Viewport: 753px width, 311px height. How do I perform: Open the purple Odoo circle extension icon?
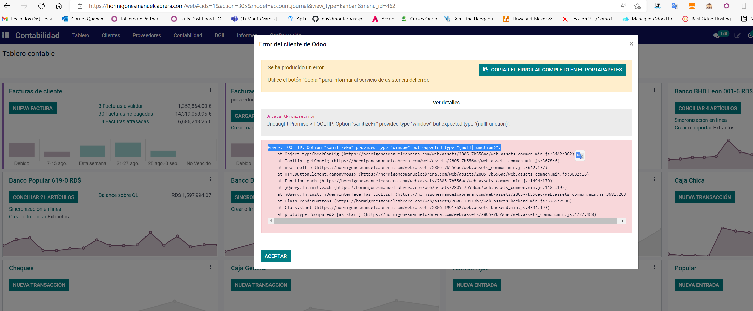(x=726, y=6)
